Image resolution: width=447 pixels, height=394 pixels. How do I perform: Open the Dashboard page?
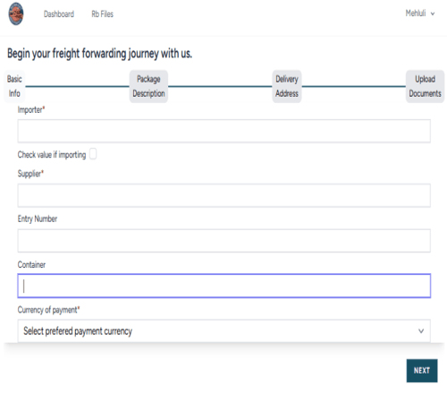pos(59,14)
